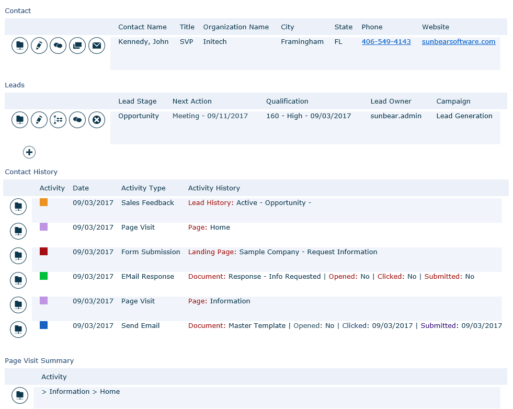Click the stacked windows icon in the Contact row
The height and width of the screenshot is (409, 513).
pyautogui.click(x=77, y=46)
